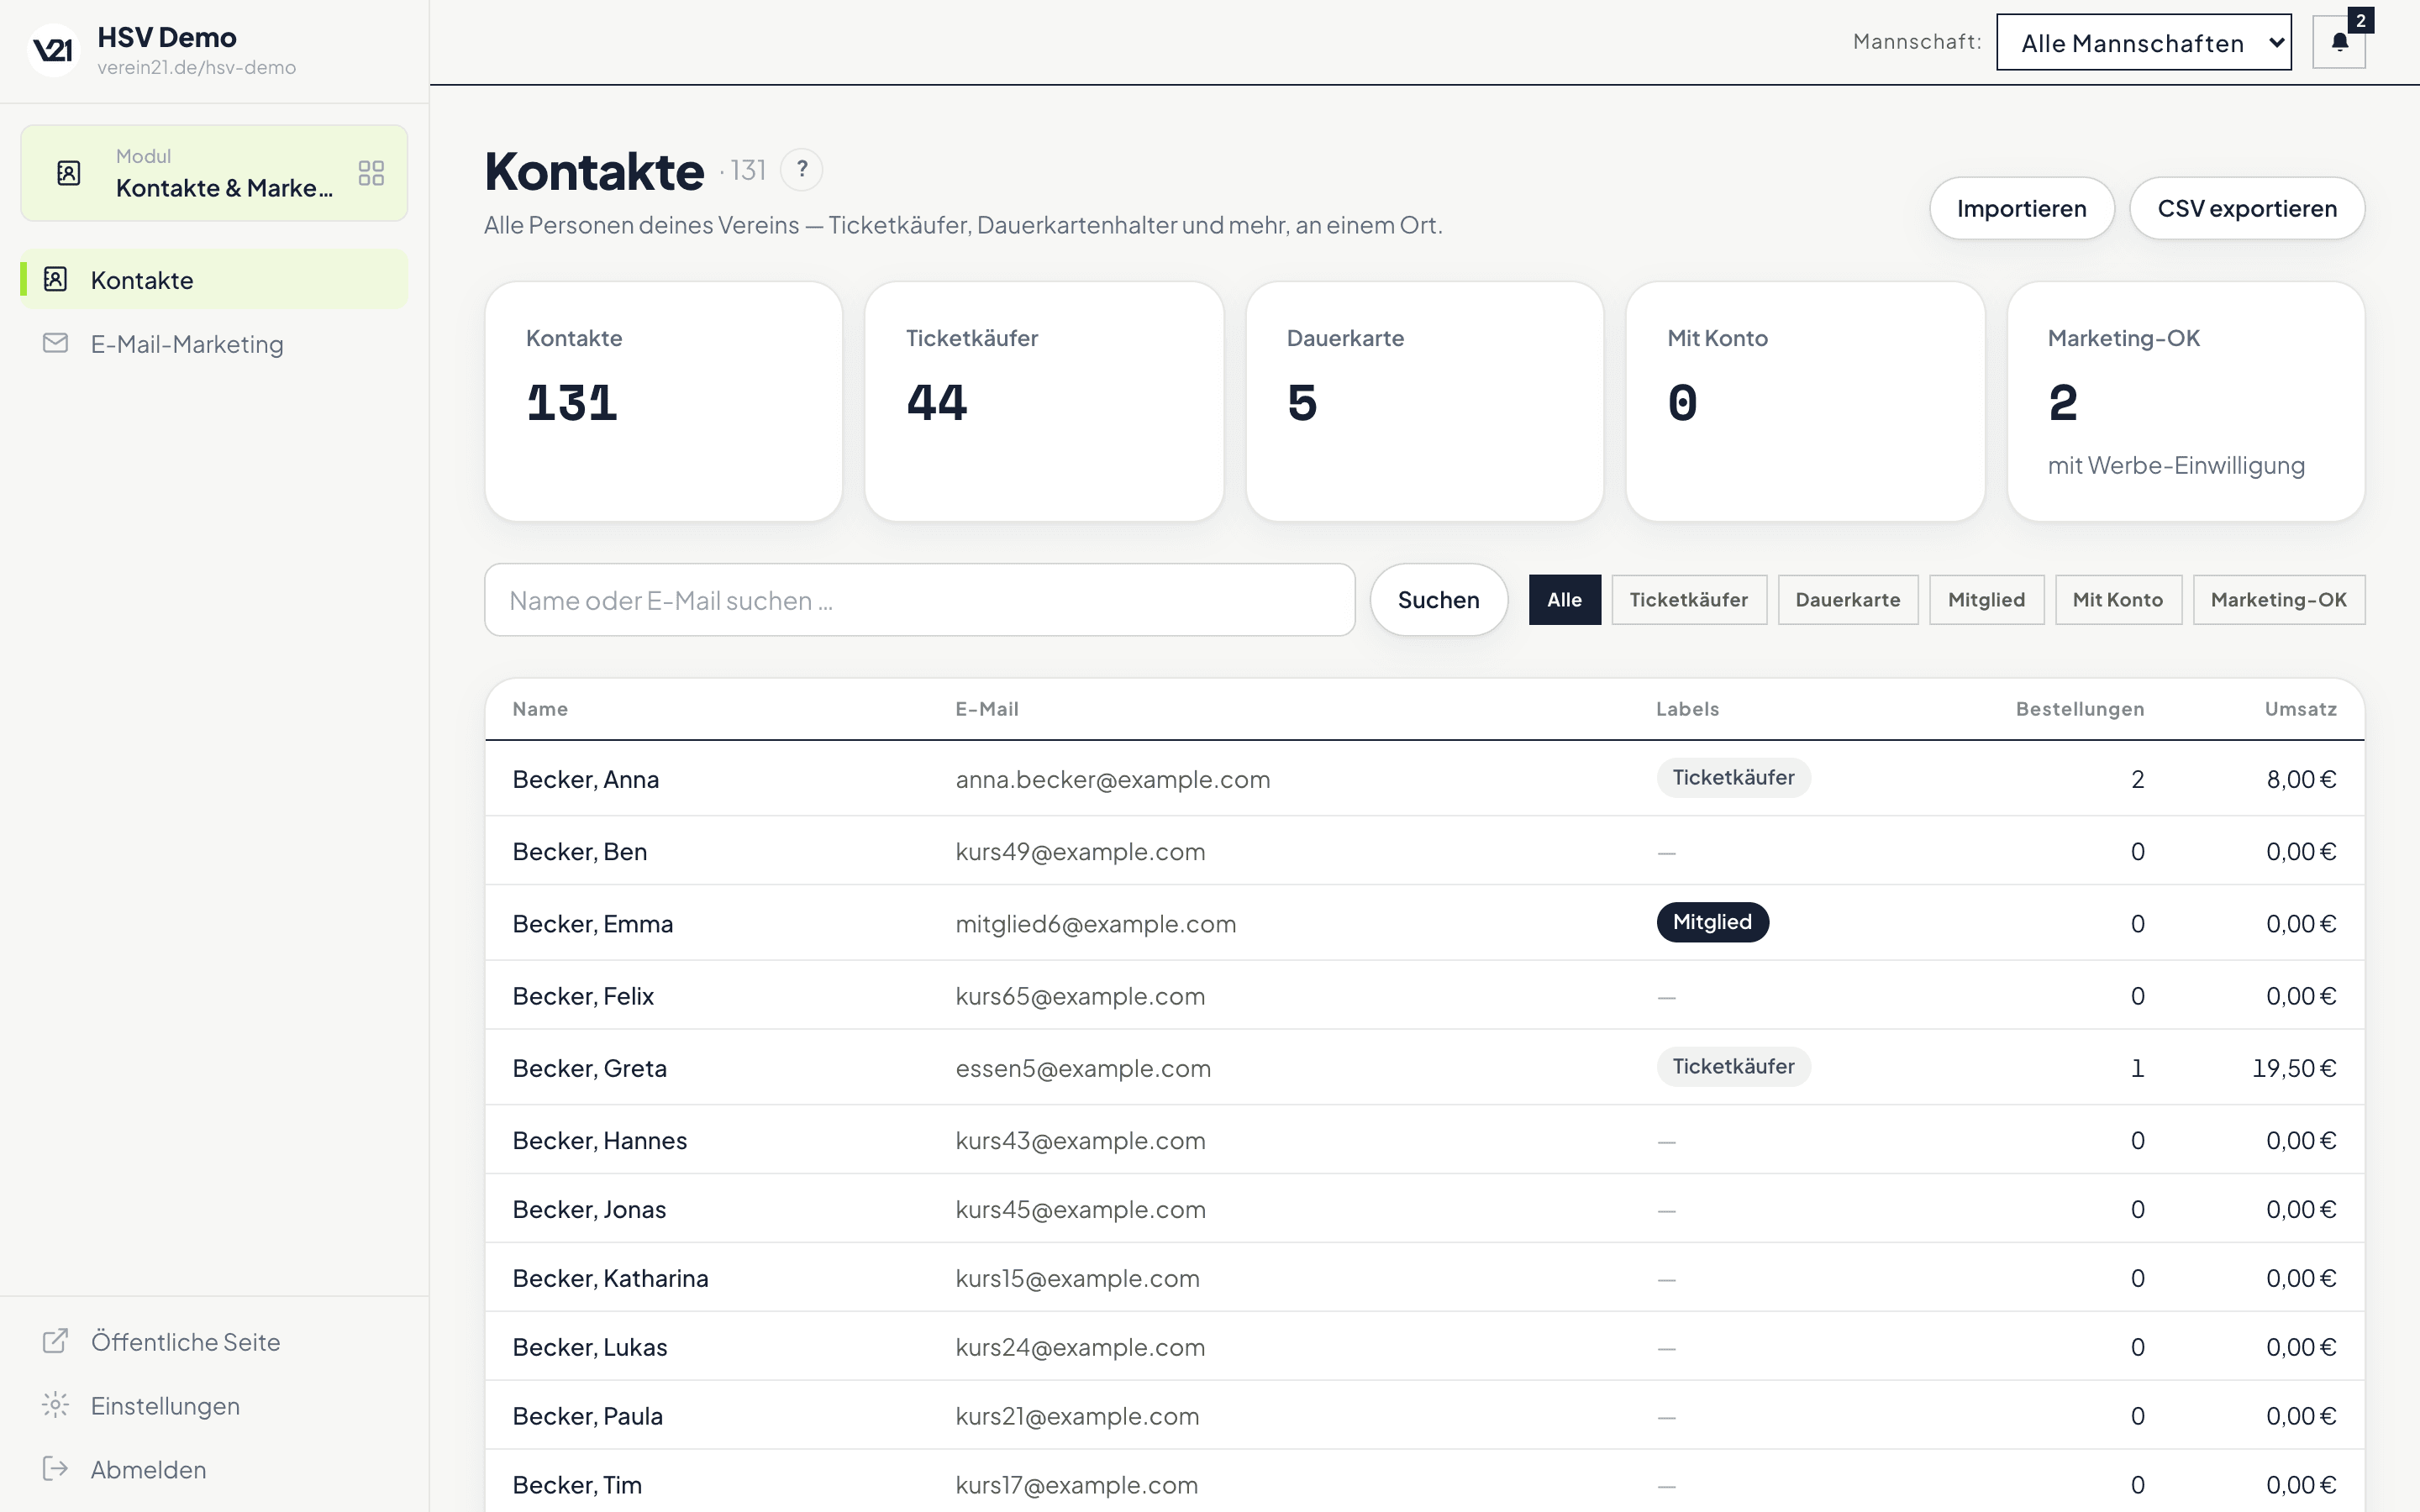Viewport: 2420px width, 1512px height.
Task: Open Einstellungen in the sidebar
Action: [x=214, y=1406]
